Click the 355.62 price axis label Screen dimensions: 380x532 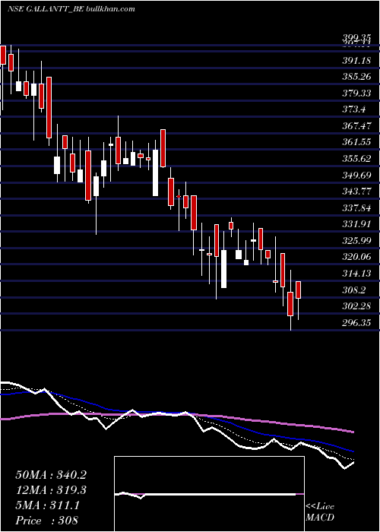point(356,159)
